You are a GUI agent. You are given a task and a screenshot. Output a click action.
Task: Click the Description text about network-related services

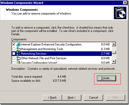(x=71, y=69)
